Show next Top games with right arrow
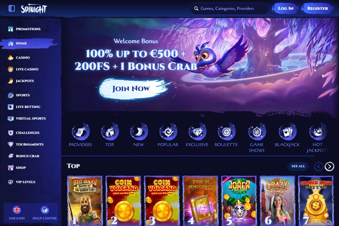 pos(329,166)
